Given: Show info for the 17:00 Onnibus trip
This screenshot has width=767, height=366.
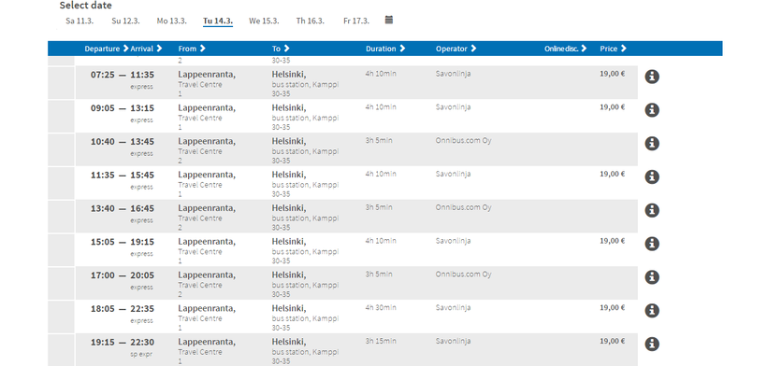Looking at the screenshot, I should click(x=652, y=277).
